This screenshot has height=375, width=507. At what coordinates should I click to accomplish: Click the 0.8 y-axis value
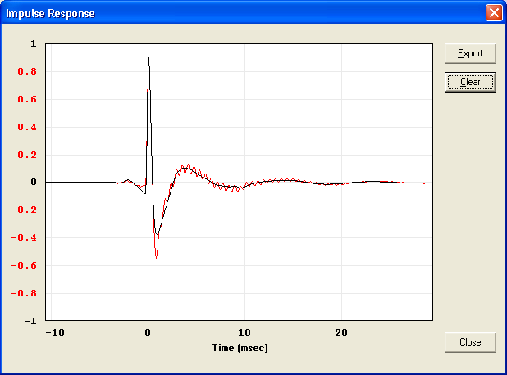tap(27, 71)
